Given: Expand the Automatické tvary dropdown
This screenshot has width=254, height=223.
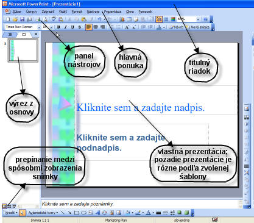Looking at the screenshot, I should tap(43, 213).
